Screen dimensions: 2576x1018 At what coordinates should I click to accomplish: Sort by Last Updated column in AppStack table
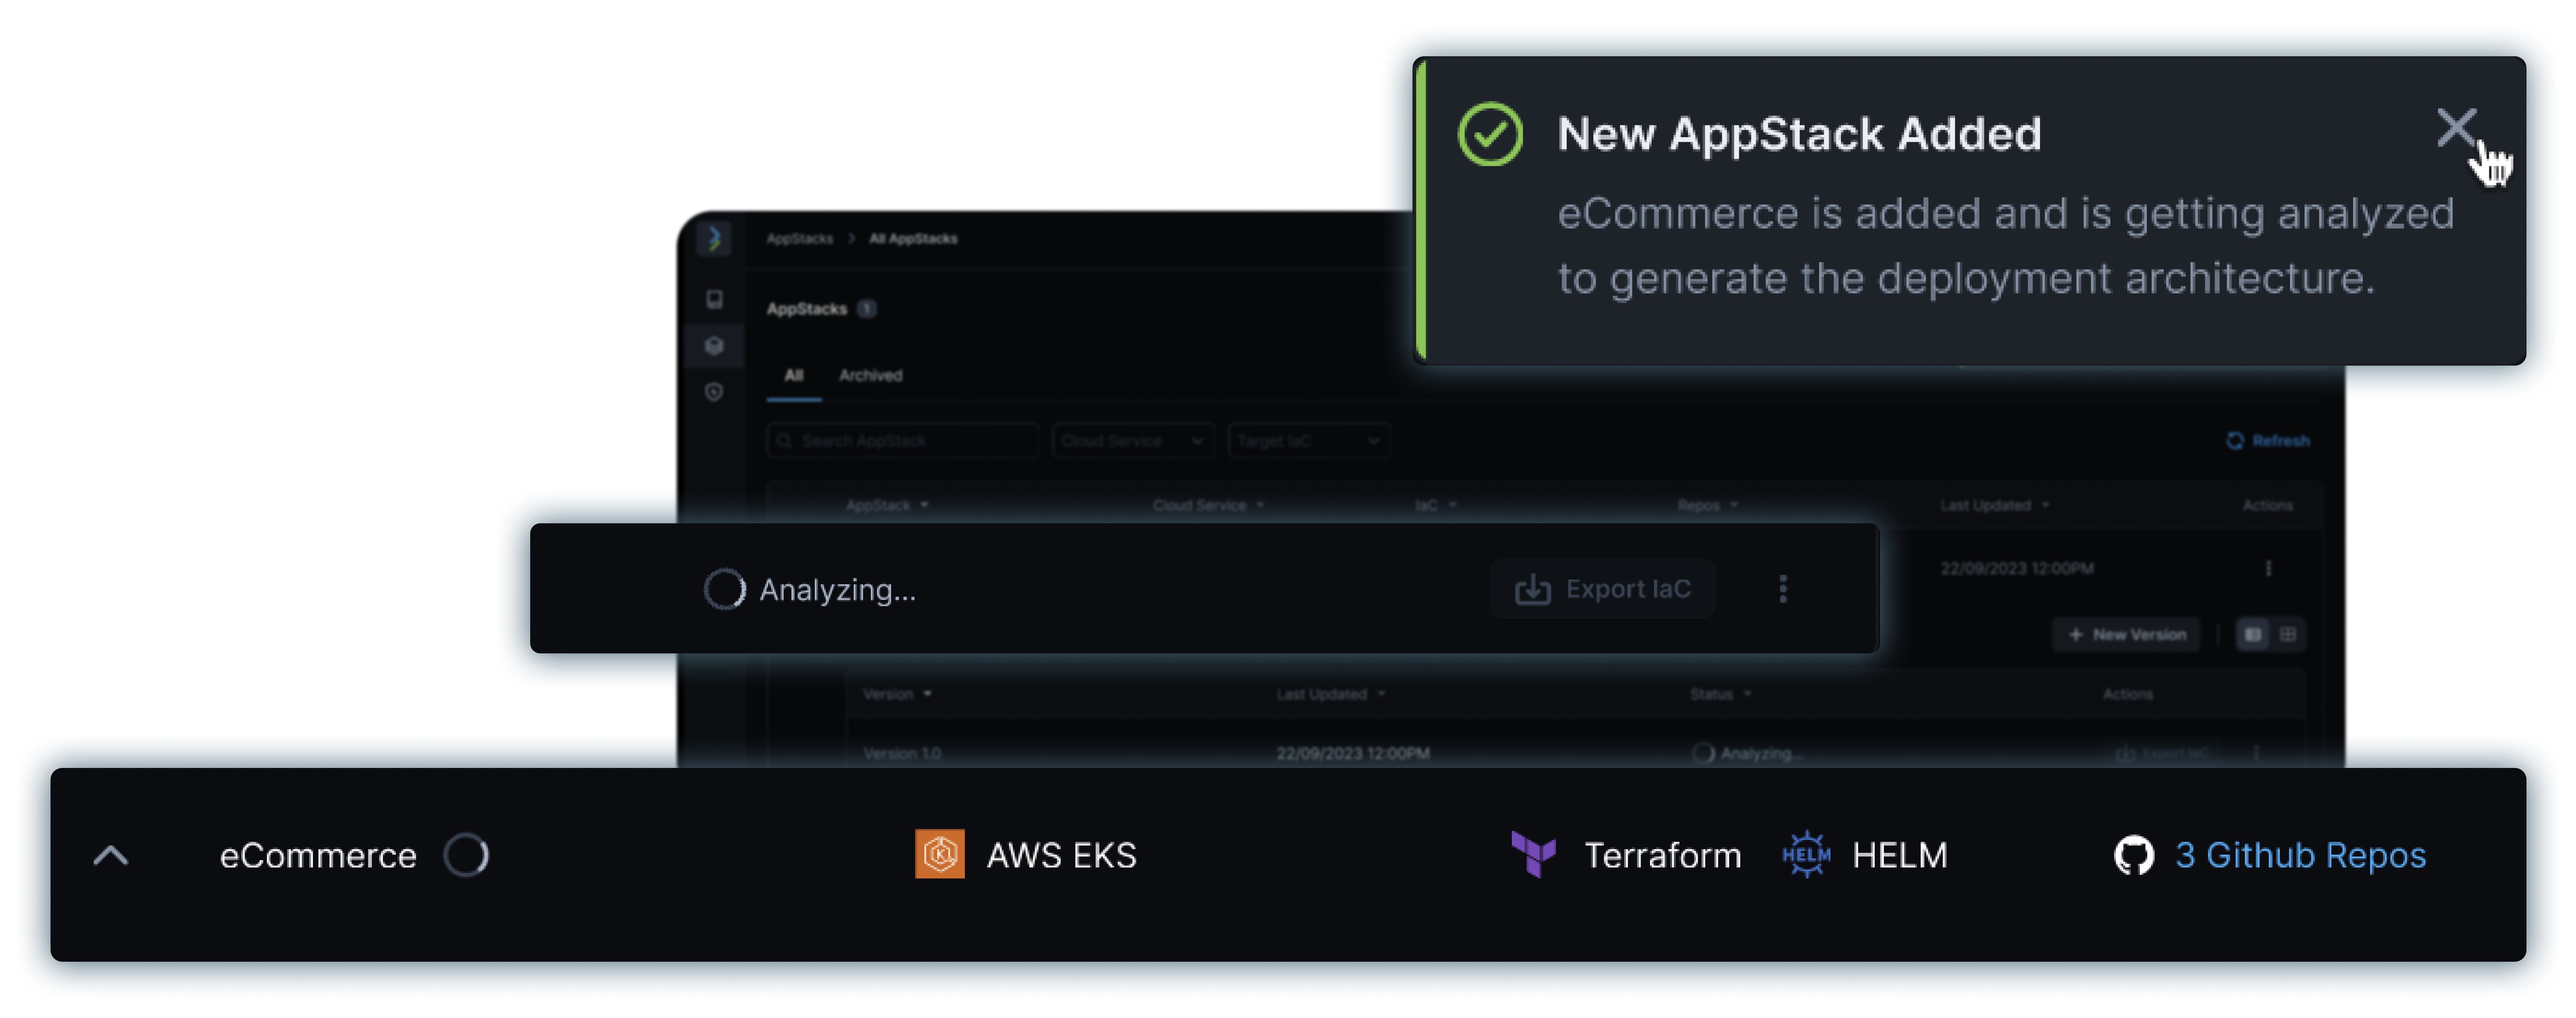tap(1995, 506)
